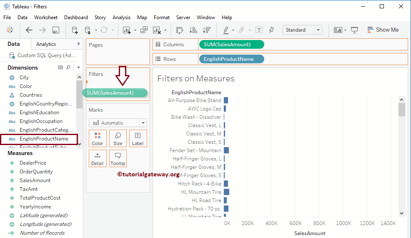Toggle mark labels with the [T] icon
The height and width of the screenshot is (238, 411).
[x=259, y=30]
